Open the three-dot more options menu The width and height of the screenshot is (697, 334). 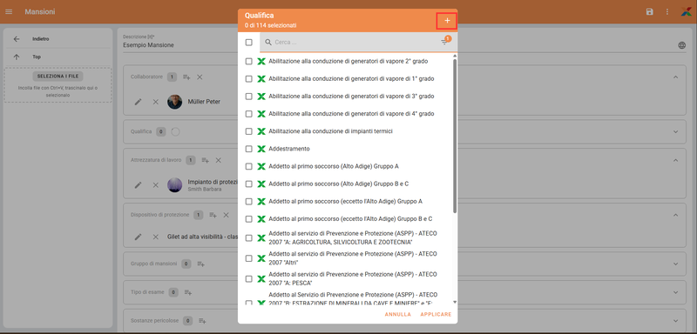click(667, 11)
